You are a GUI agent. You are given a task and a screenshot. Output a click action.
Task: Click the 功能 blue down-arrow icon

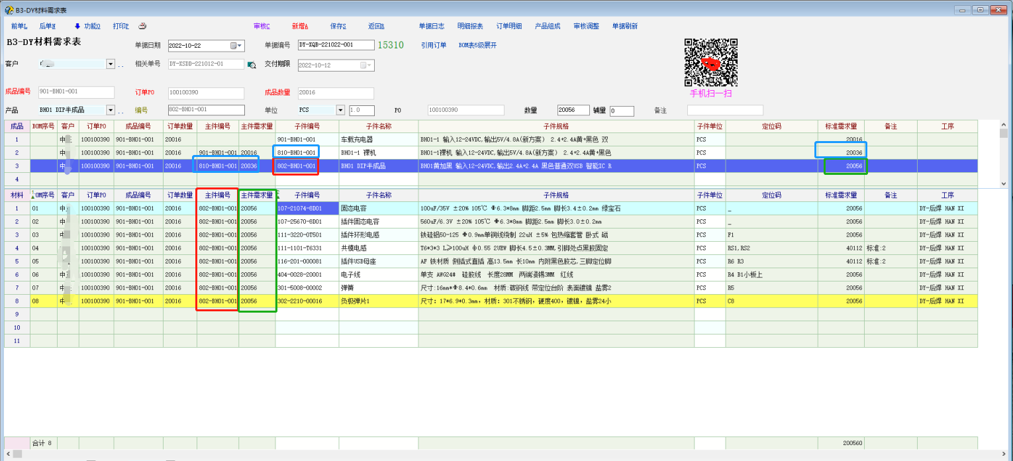[77, 26]
